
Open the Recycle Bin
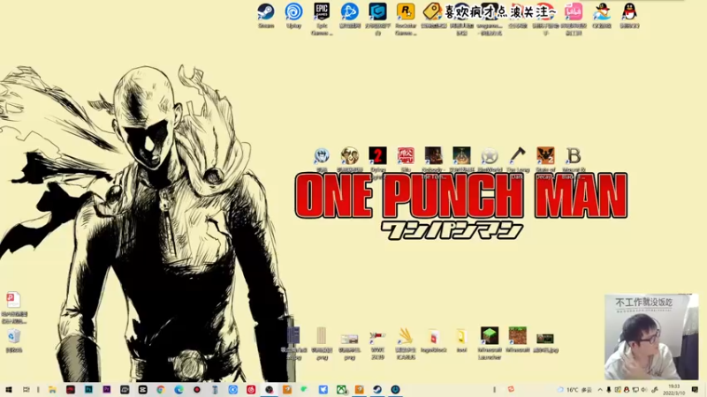click(x=14, y=341)
